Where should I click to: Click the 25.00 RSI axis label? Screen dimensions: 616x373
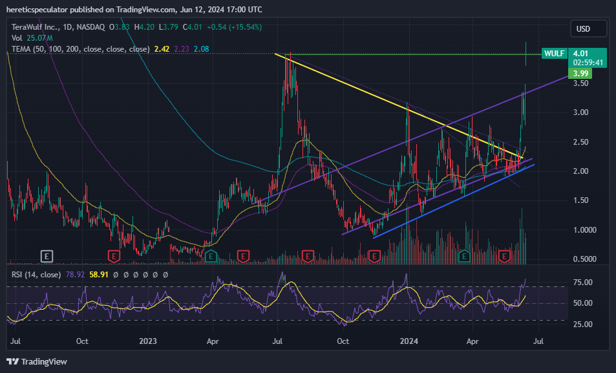click(582, 325)
